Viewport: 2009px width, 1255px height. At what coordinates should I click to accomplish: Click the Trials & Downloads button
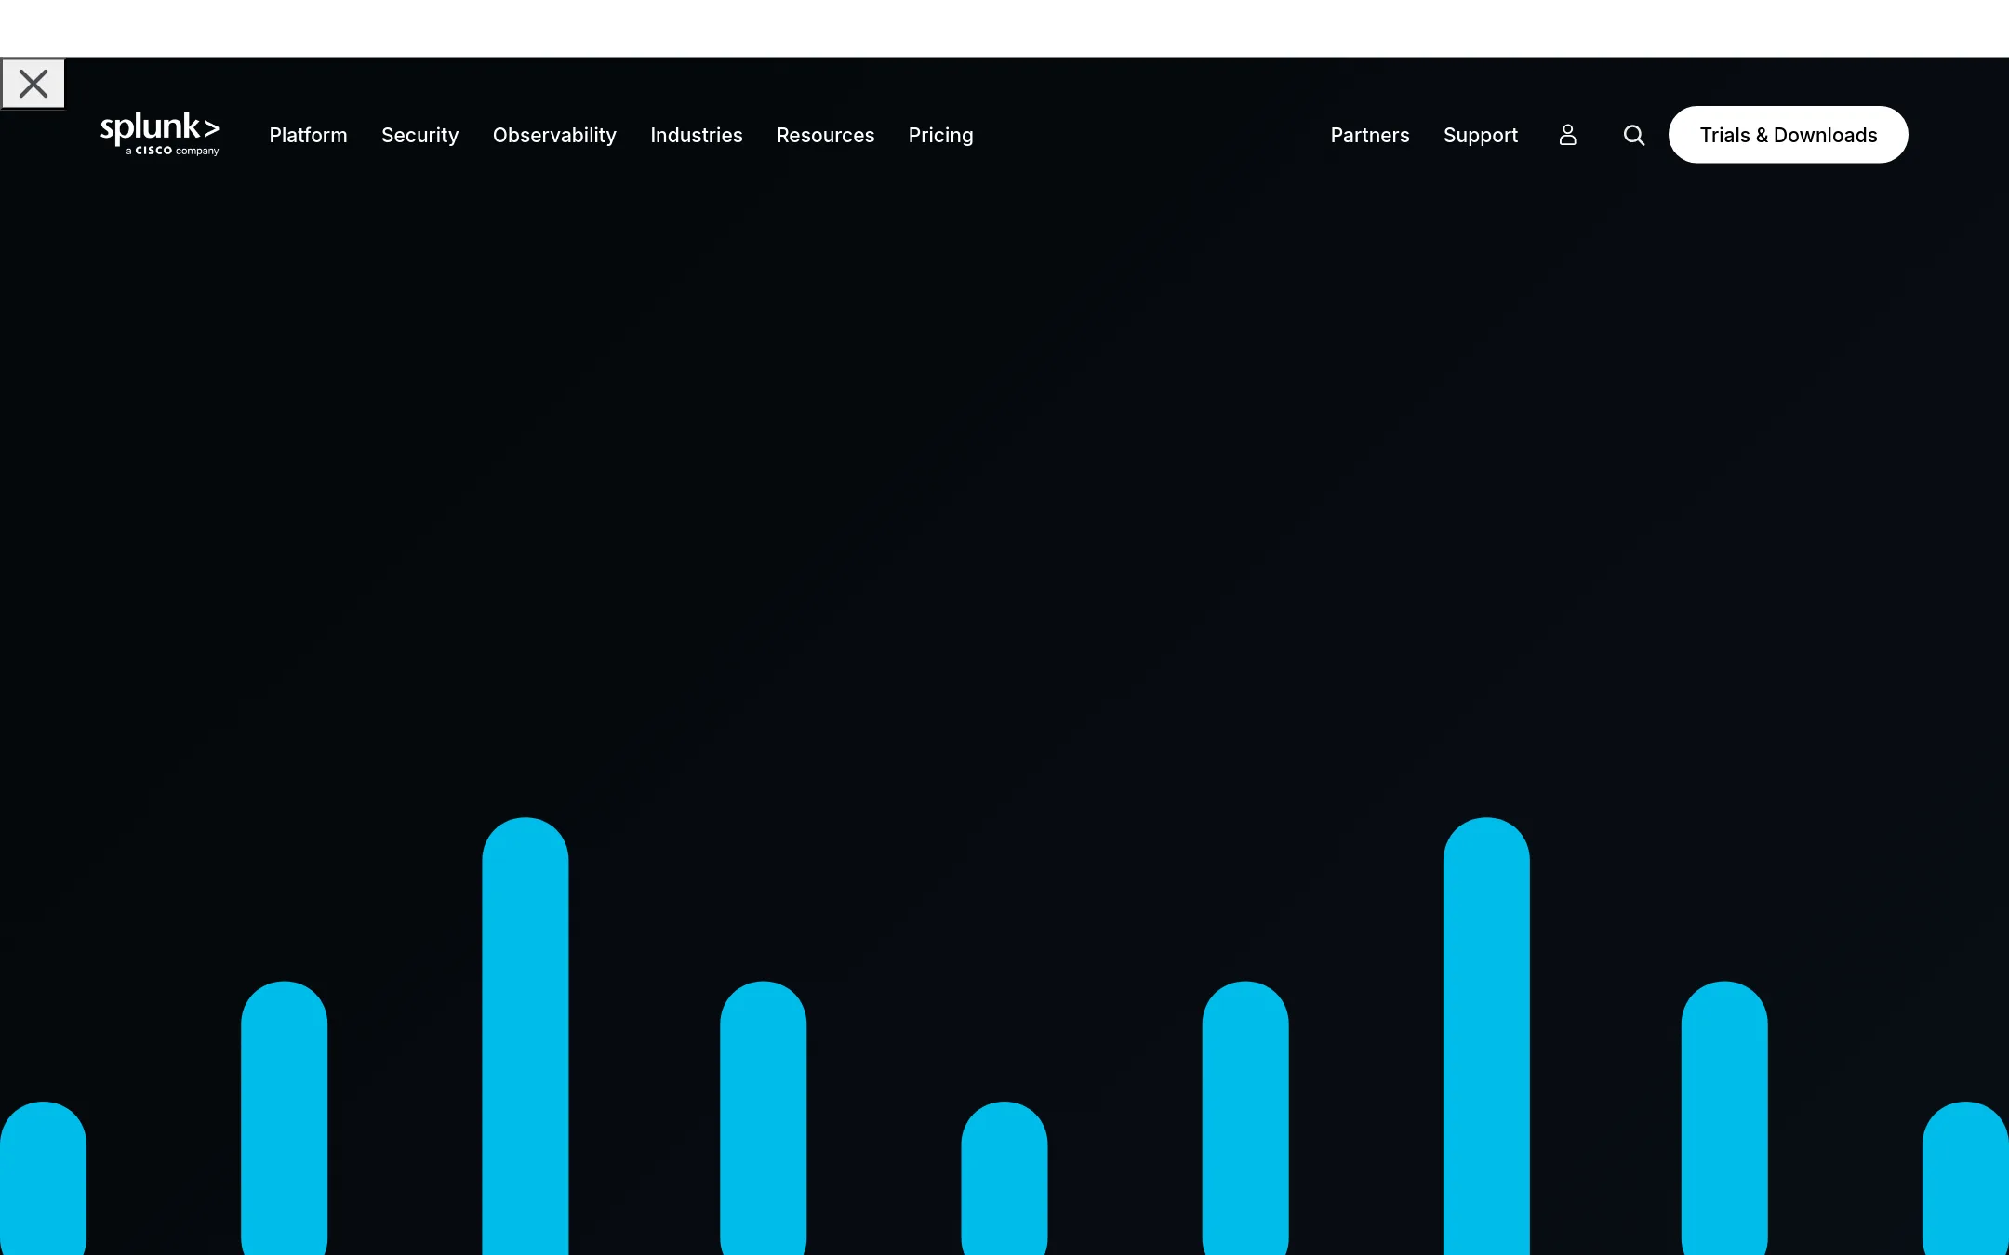point(1789,135)
